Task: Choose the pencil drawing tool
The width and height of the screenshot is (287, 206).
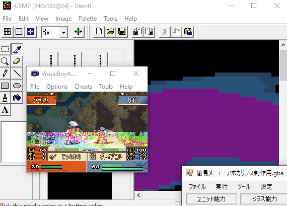Action: (x=5, y=74)
